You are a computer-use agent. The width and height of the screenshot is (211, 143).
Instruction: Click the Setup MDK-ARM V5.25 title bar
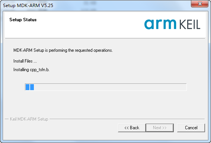[94, 5]
